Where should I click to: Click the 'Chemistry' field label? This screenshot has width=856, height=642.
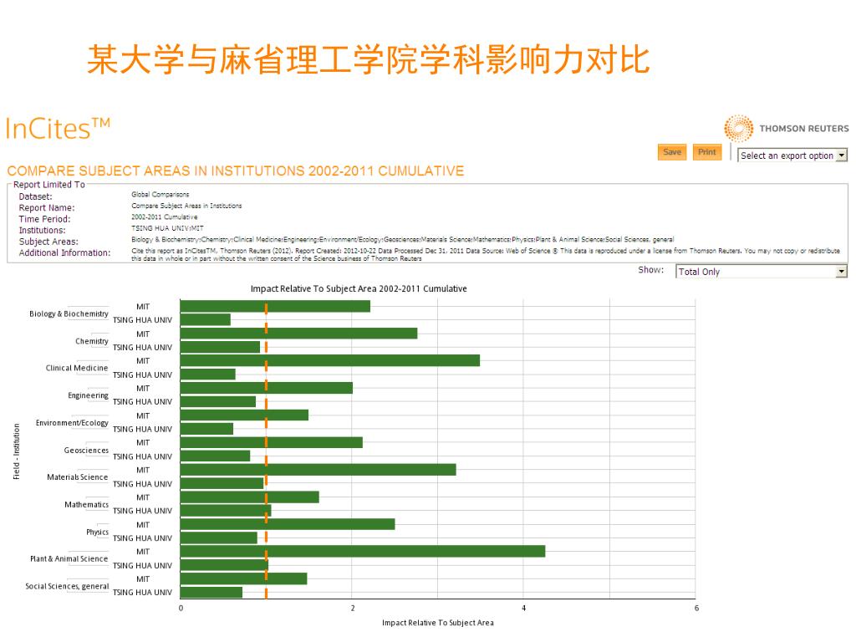pos(92,341)
